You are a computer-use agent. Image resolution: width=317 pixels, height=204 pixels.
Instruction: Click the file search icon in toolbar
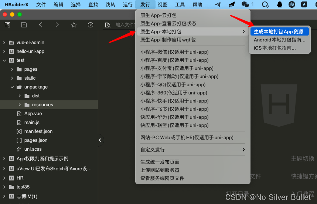pos(108,25)
